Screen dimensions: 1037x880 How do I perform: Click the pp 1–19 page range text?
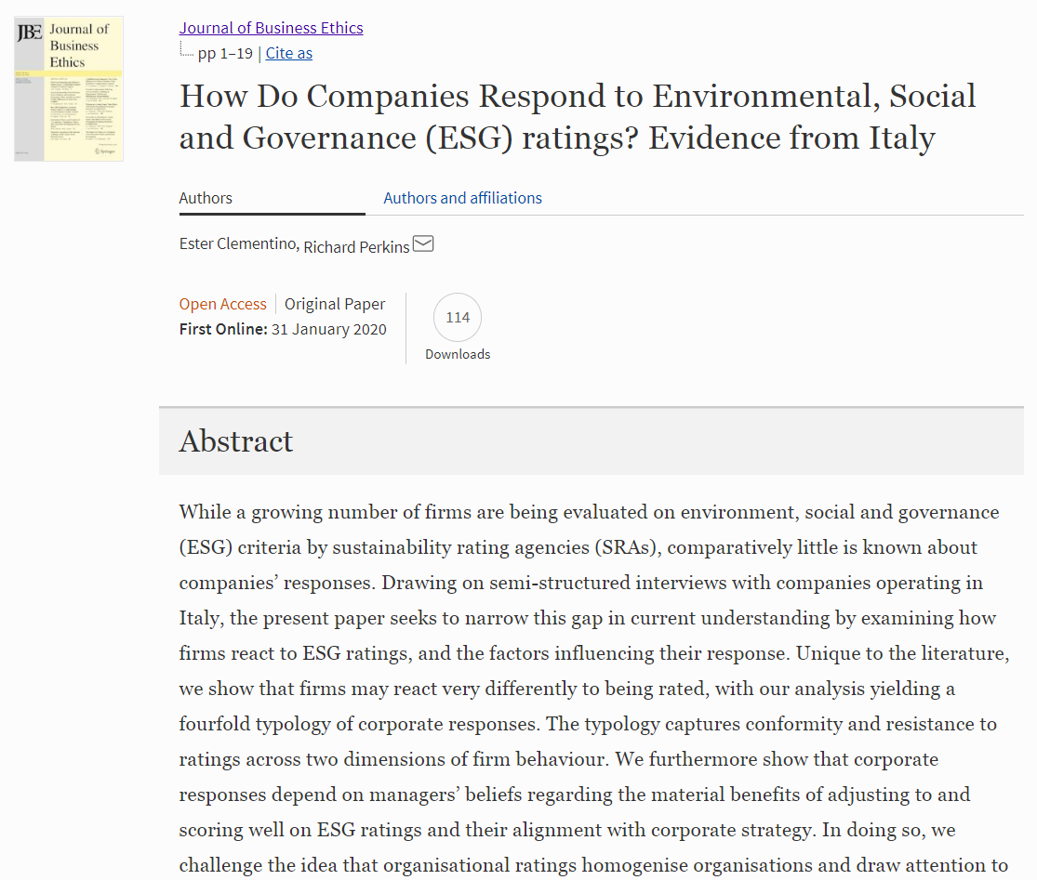click(x=225, y=54)
